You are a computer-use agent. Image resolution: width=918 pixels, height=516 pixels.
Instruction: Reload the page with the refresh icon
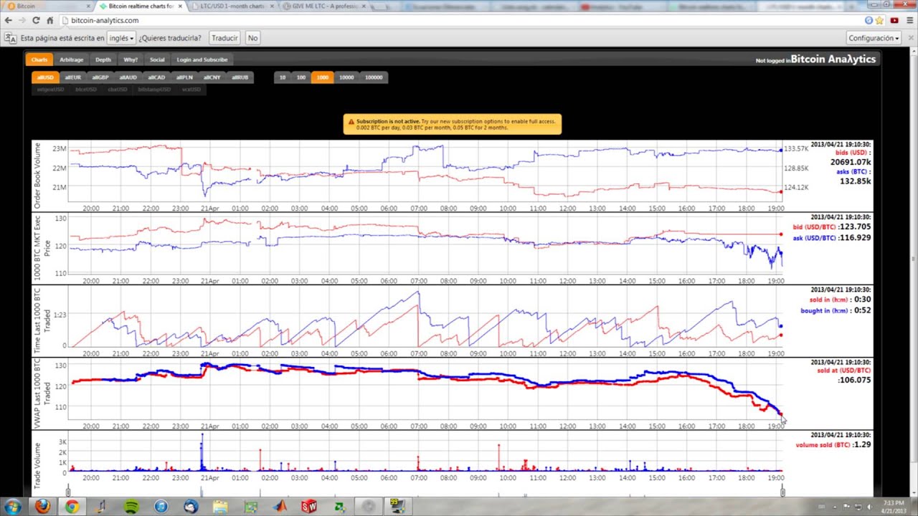point(37,20)
